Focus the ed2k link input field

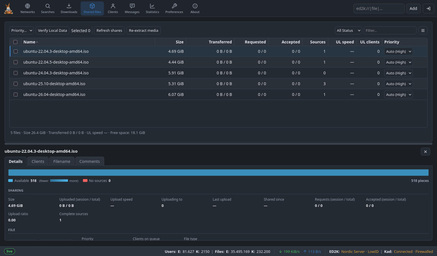click(x=379, y=9)
